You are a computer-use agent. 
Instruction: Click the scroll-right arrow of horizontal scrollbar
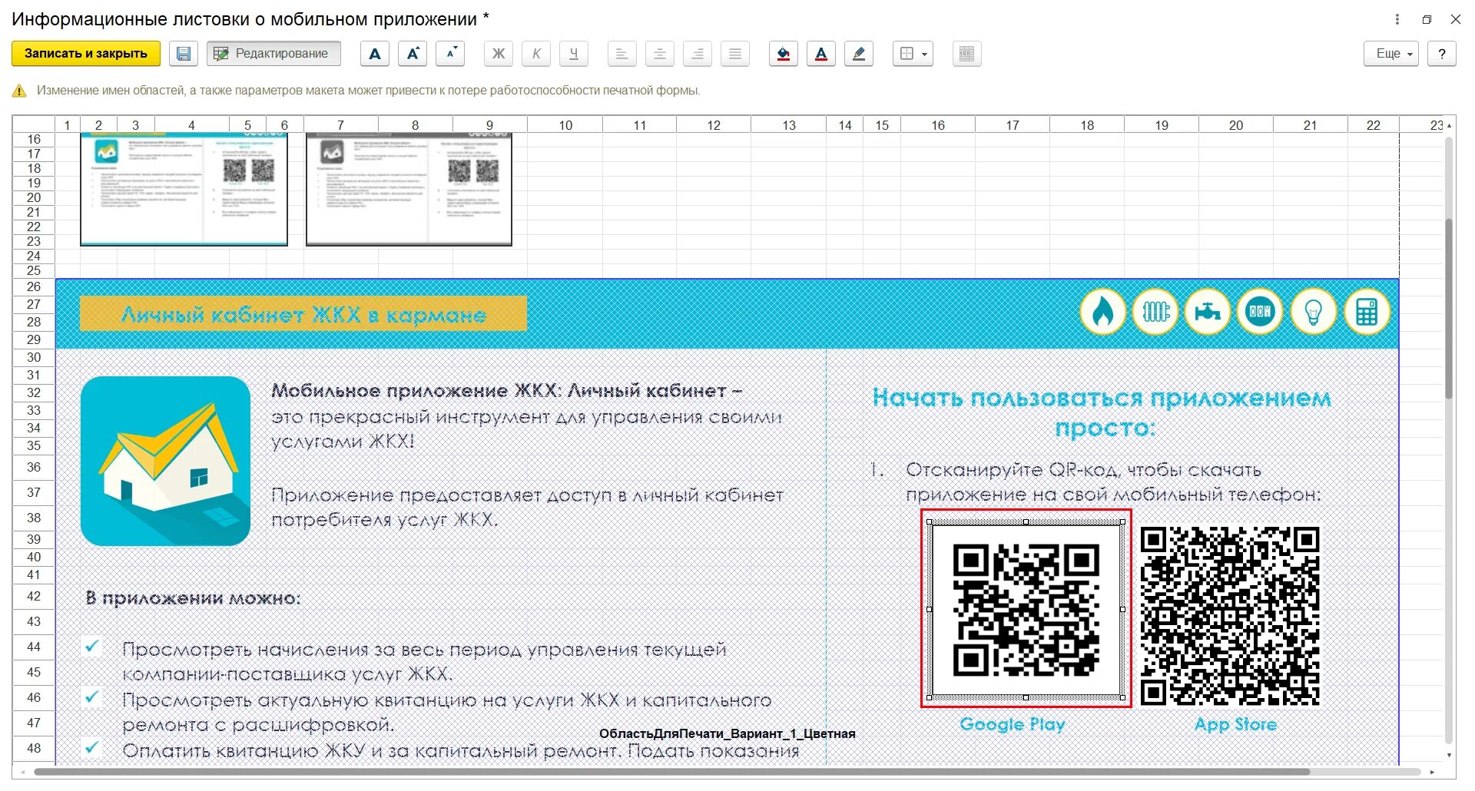pos(1432,772)
